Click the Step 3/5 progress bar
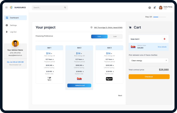177x113 pixels. [159, 17]
